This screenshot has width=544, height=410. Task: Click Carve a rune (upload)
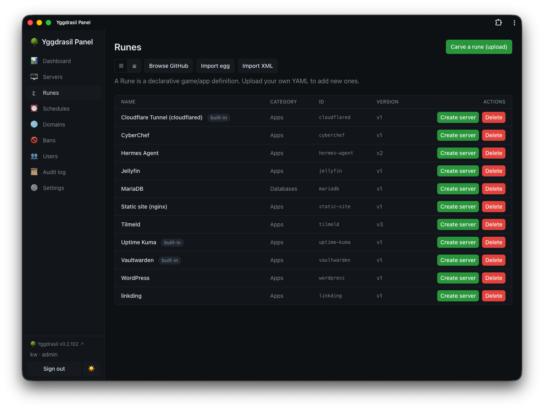tap(479, 47)
